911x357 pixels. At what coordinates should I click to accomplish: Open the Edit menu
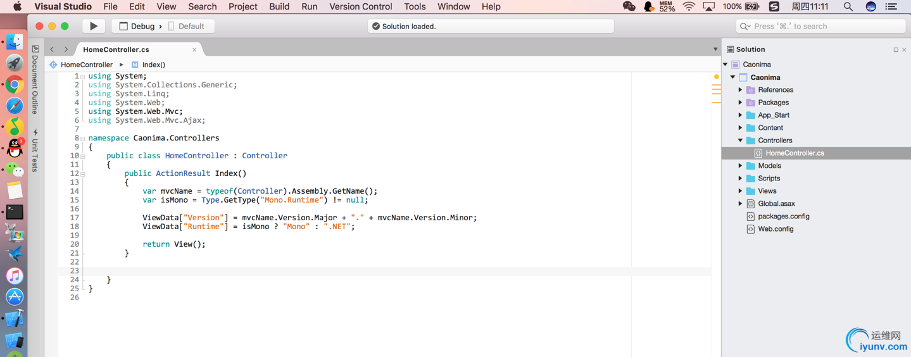(137, 6)
